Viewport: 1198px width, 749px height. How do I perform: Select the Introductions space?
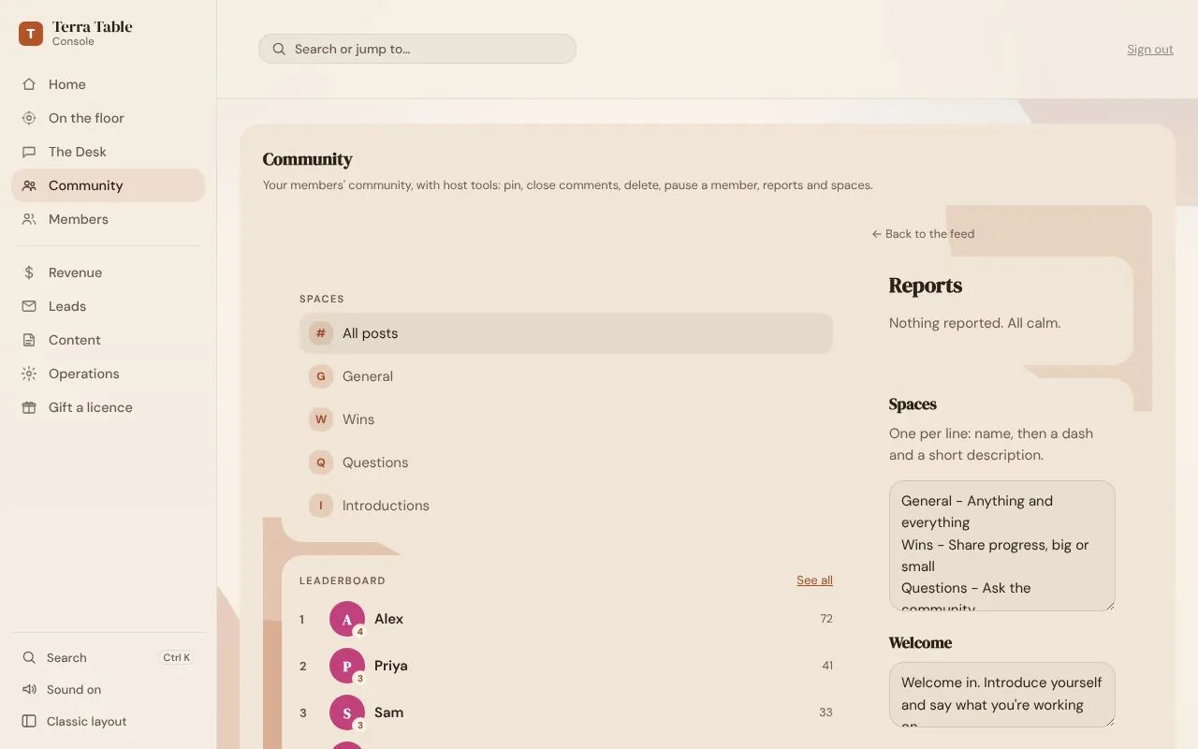coord(566,506)
